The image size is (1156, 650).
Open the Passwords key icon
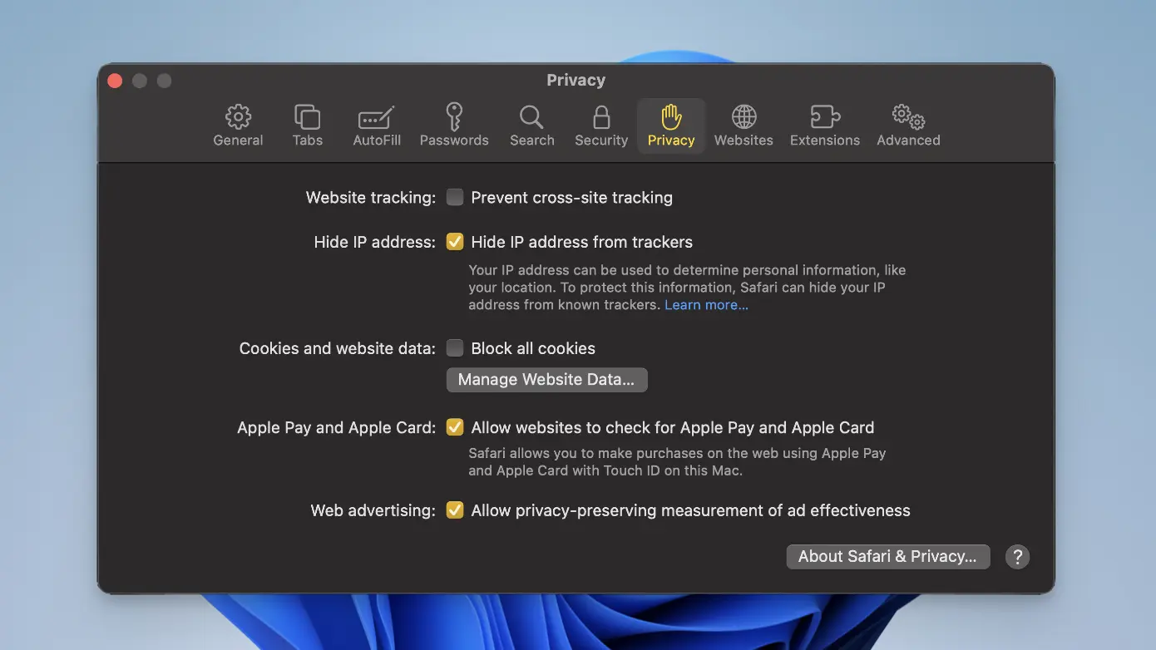click(x=454, y=117)
